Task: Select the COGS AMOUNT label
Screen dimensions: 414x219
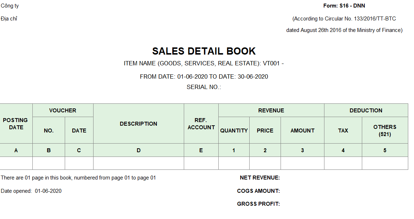Action: tap(258, 191)
